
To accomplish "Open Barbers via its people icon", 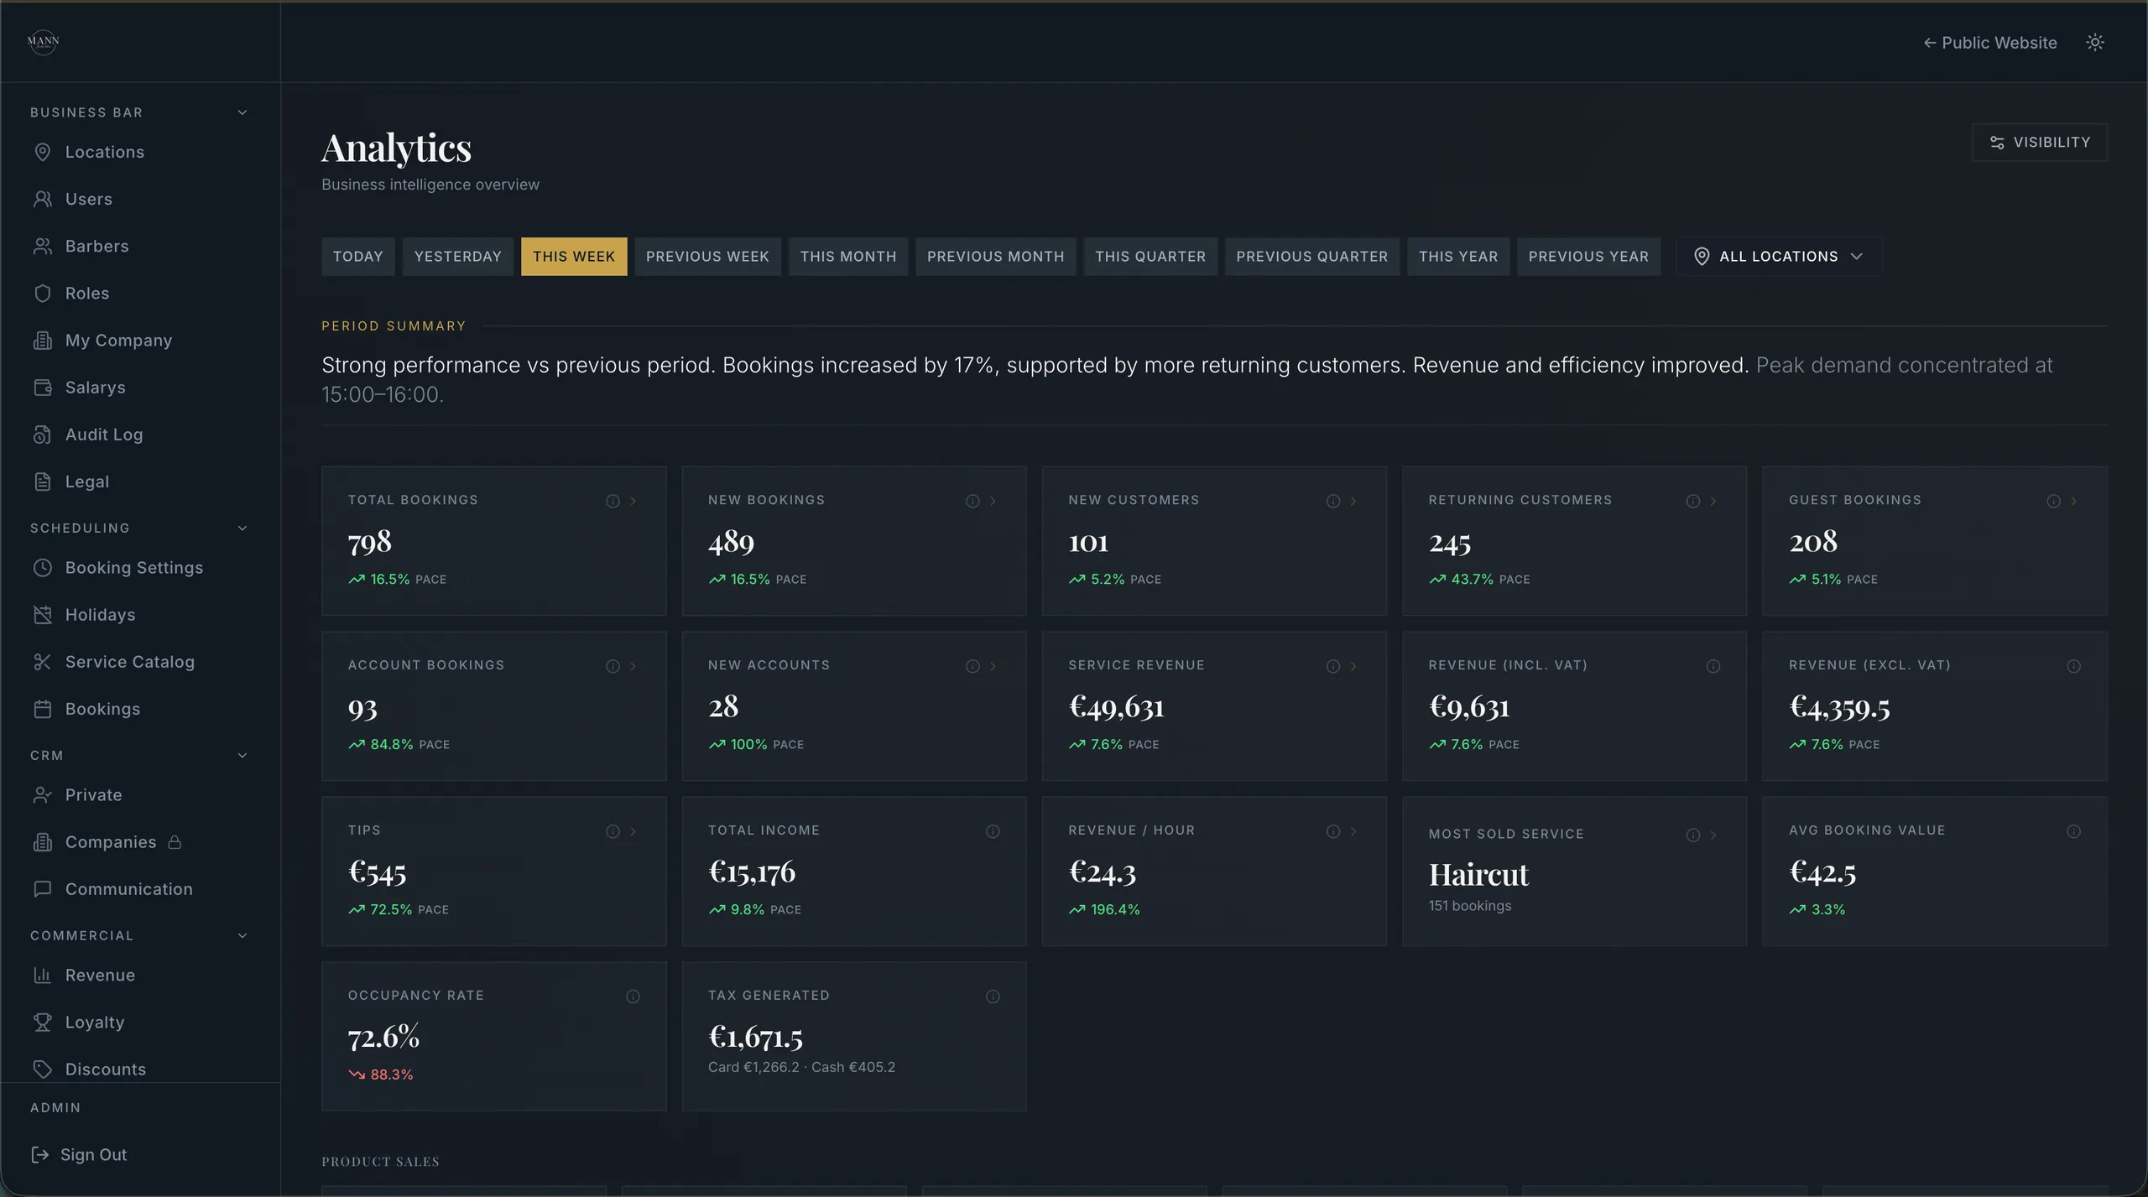I will click(43, 247).
